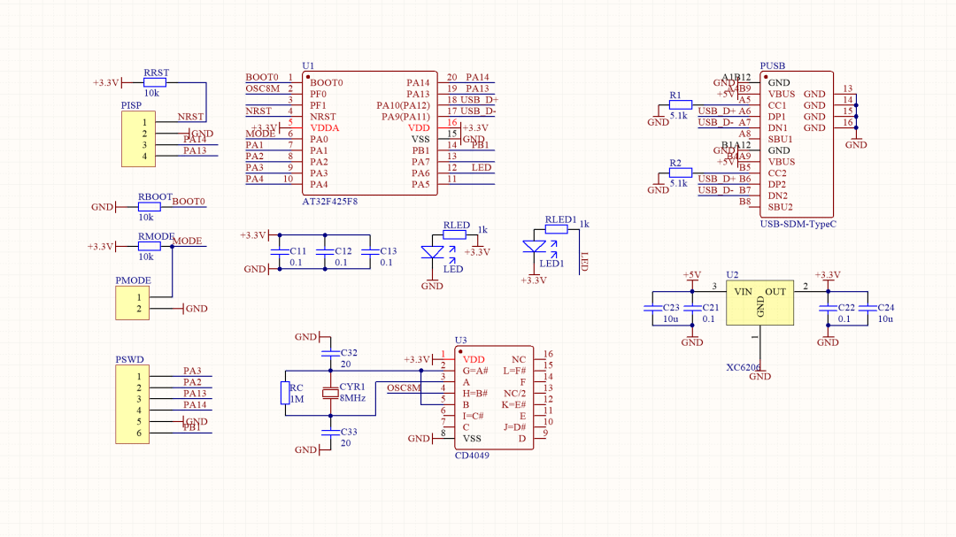The width and height of the screenshot is (956, 537).
Task: Click the LED net label at U1 pin 12
Action: pyautogui.click(x=481, y=167)
